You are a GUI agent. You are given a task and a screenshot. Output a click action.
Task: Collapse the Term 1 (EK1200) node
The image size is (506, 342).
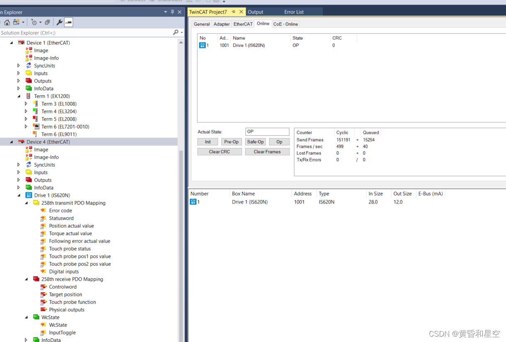click(x=18, y=96)
